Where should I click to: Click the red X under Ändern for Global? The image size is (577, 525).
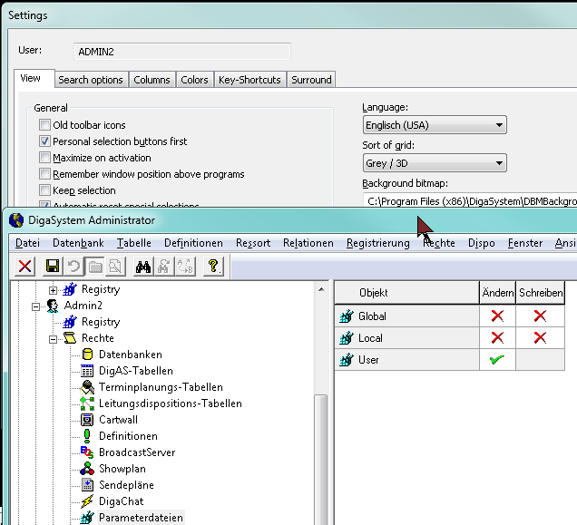tap(497, 316)
